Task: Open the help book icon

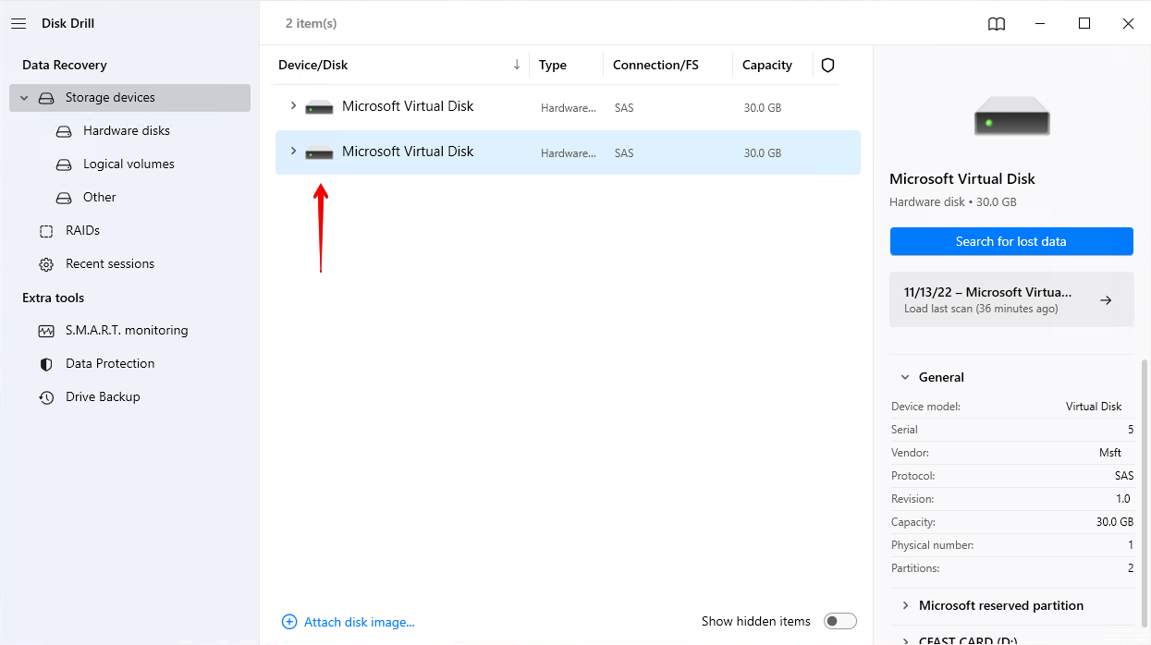Action: (997, 24)
